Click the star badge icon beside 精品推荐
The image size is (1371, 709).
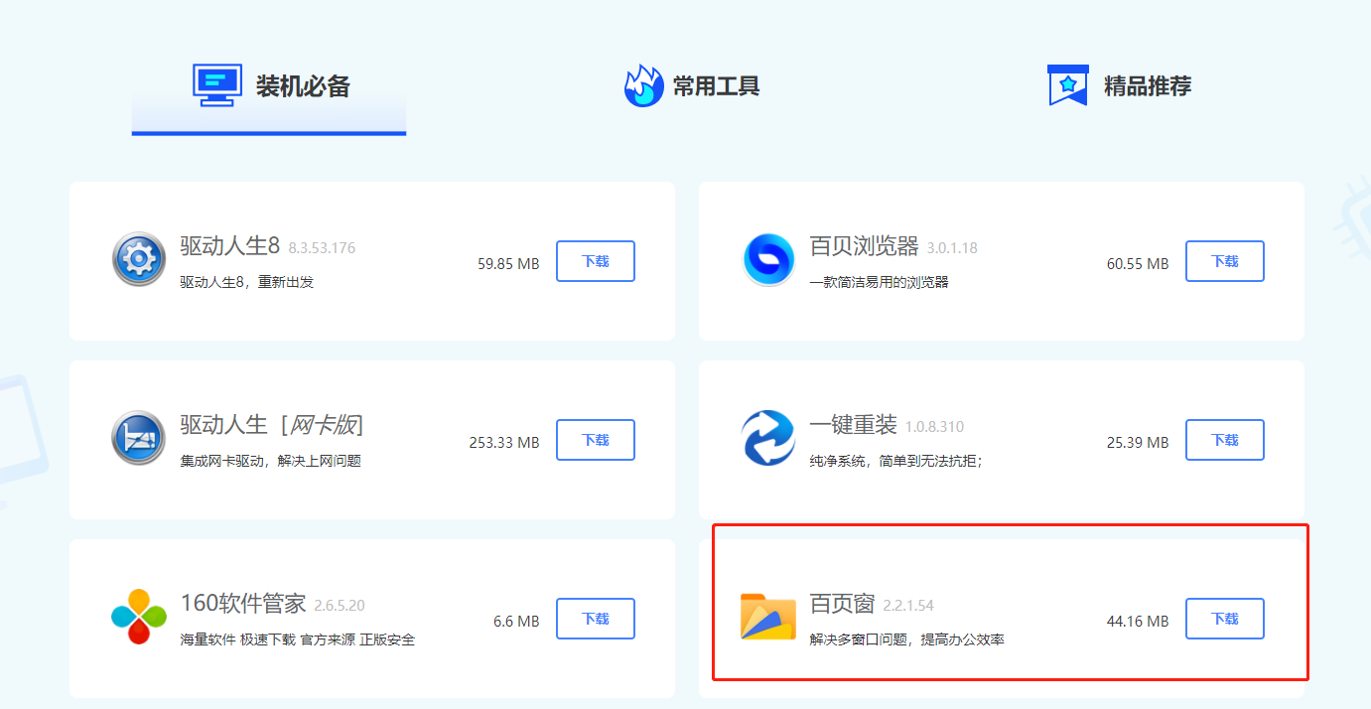click(1068, 85)
